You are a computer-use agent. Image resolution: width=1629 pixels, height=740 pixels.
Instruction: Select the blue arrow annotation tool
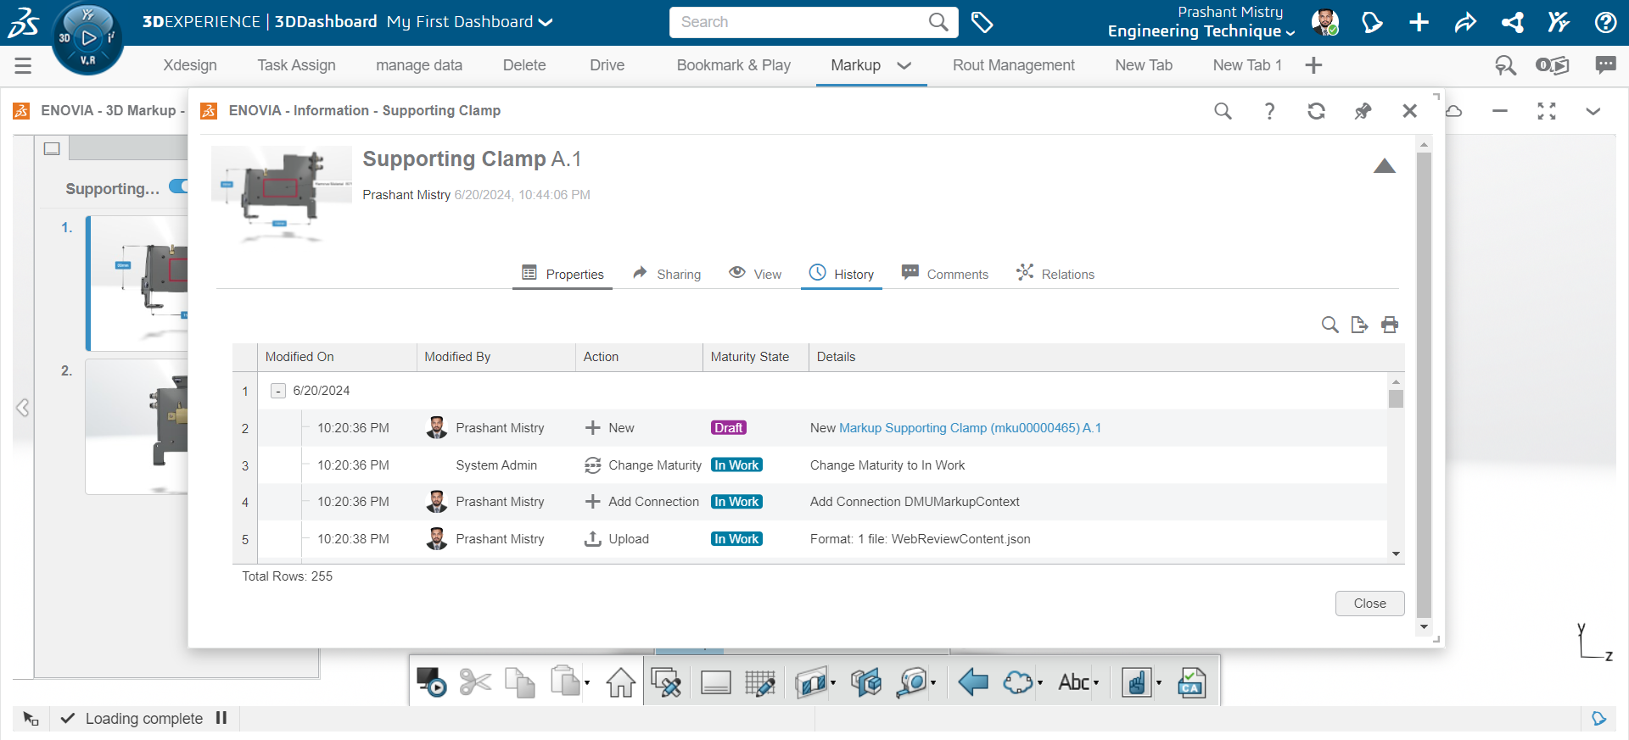[973, 682]
